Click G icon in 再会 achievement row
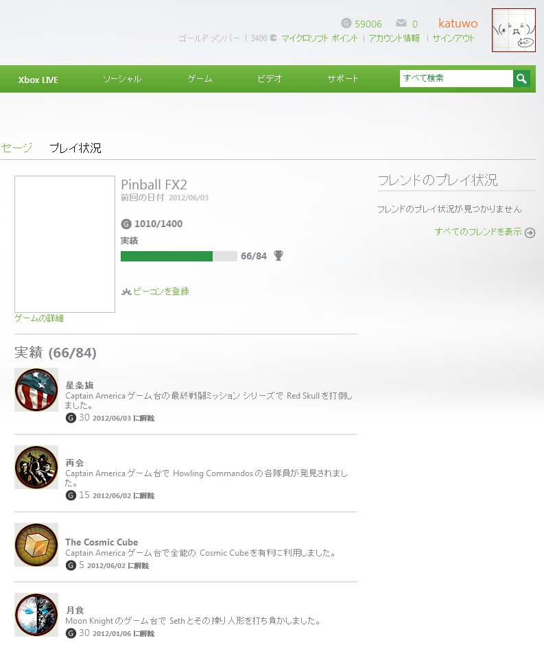This screenshot has height=647, width=544. click(x=71, y=495)
